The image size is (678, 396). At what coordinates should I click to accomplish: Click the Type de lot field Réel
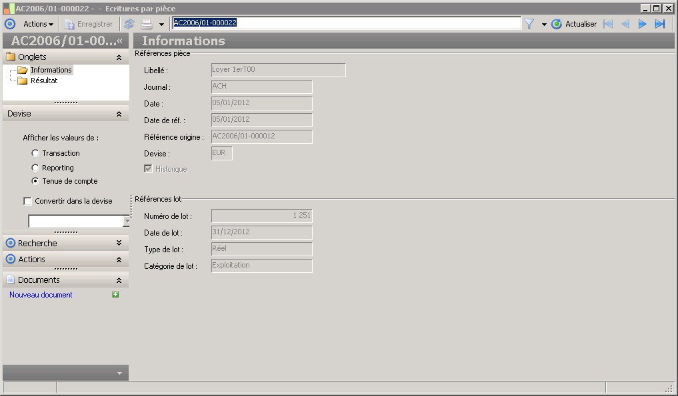(x=261, y=249)
